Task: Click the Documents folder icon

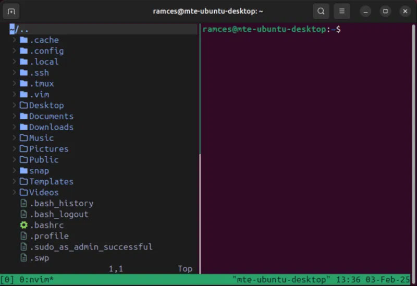Action: pos(23,116)
